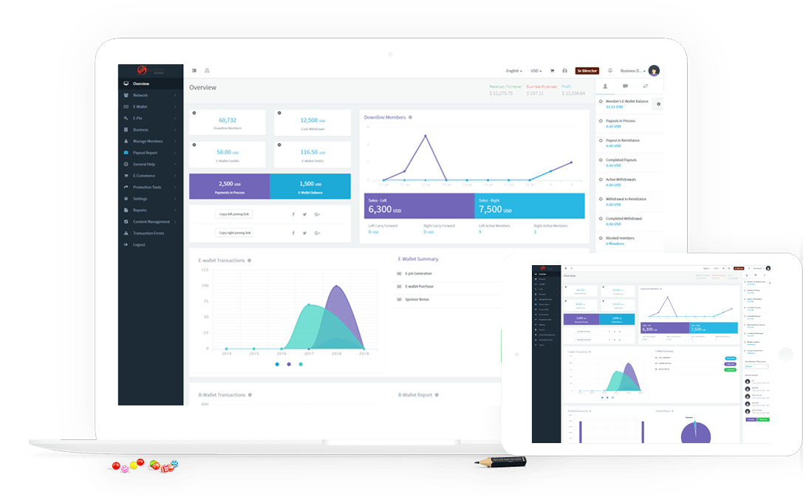Click the Sales - Left 6,300 USD tile

(420, 206)
